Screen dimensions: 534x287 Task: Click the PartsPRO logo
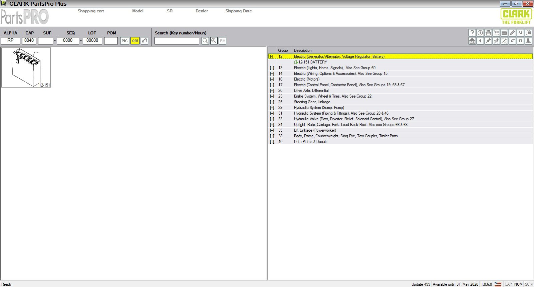pos(25,16)
